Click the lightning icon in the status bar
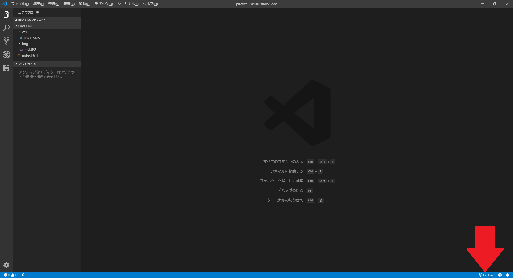 pos(22,275)
